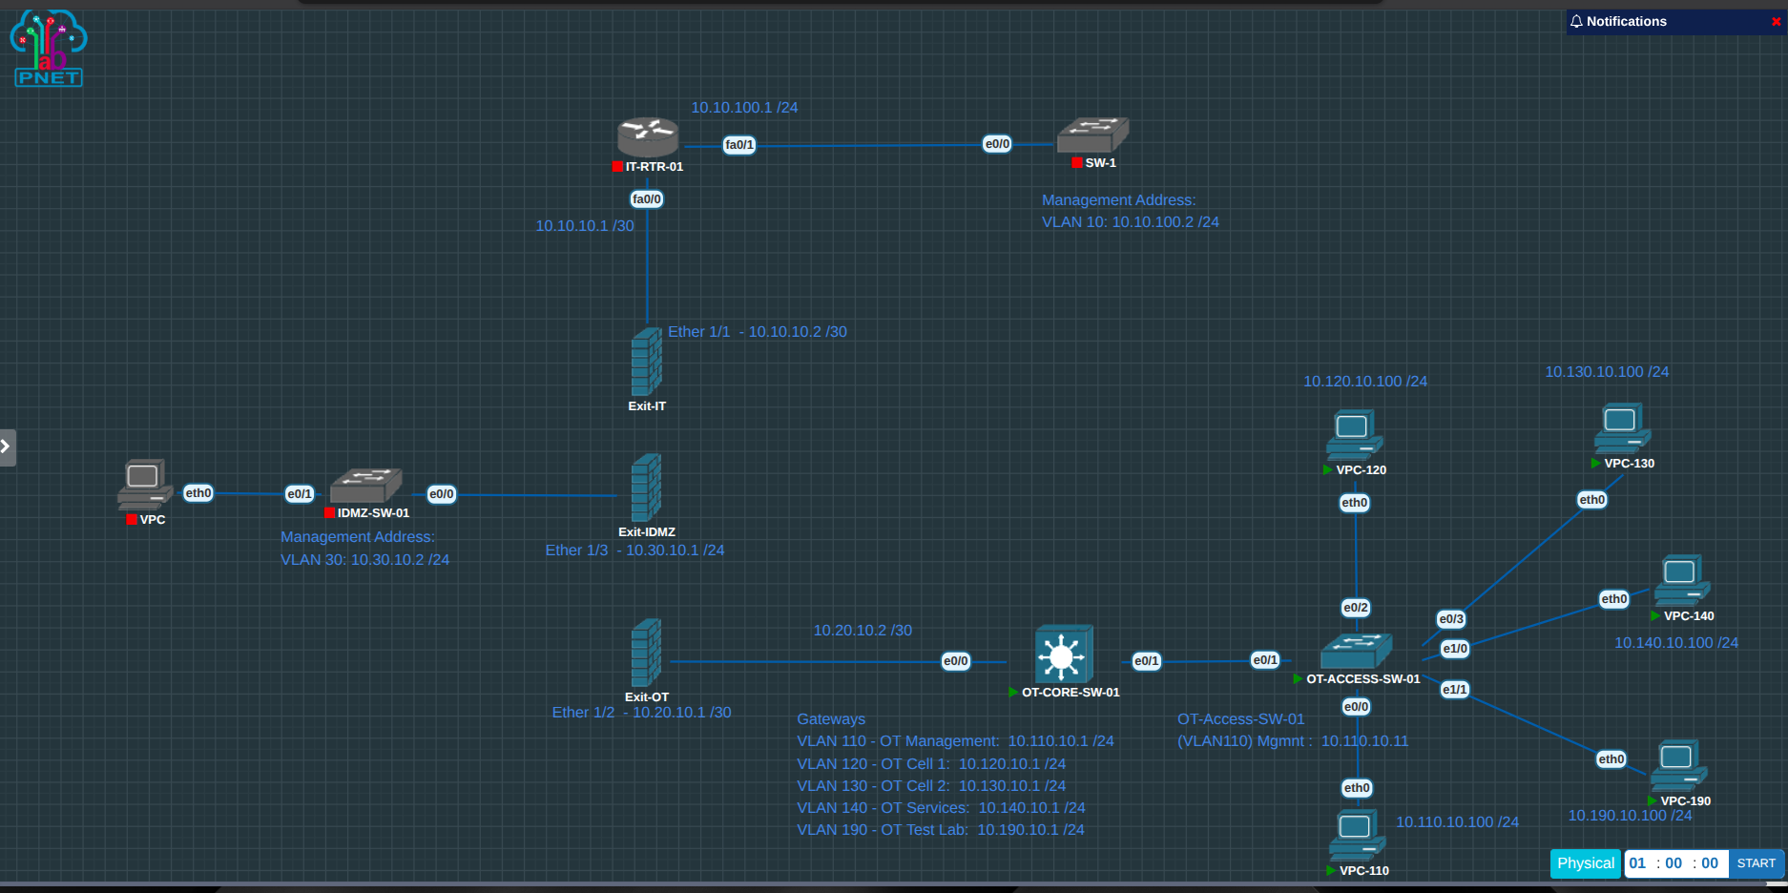Click the '10.130.10.100 /24' address label
Screen dimensions: 1788x893
[x=1607, y=372]
